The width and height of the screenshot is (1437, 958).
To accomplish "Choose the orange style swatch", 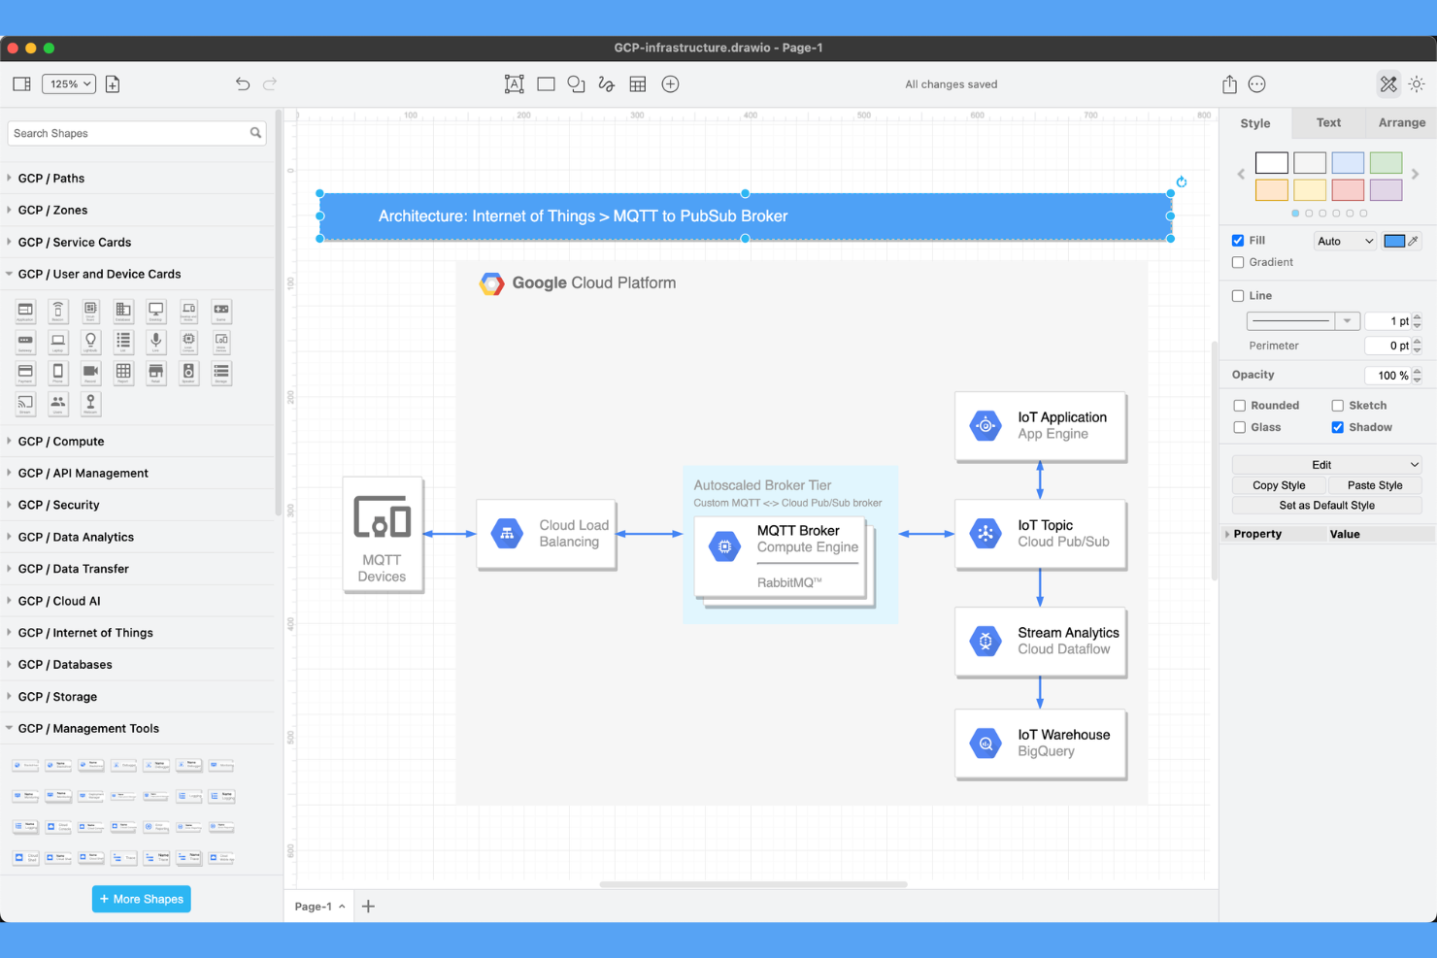I will coord(1271,190).
